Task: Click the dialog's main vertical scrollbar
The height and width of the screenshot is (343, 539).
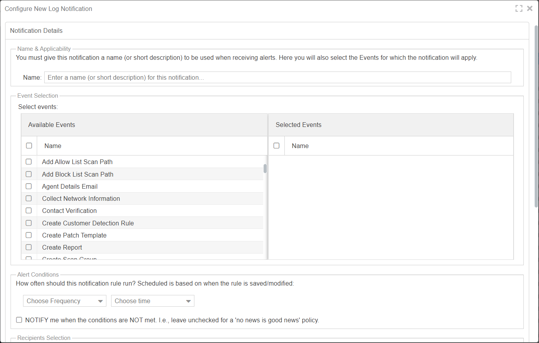Action: [x=536, y=117]
